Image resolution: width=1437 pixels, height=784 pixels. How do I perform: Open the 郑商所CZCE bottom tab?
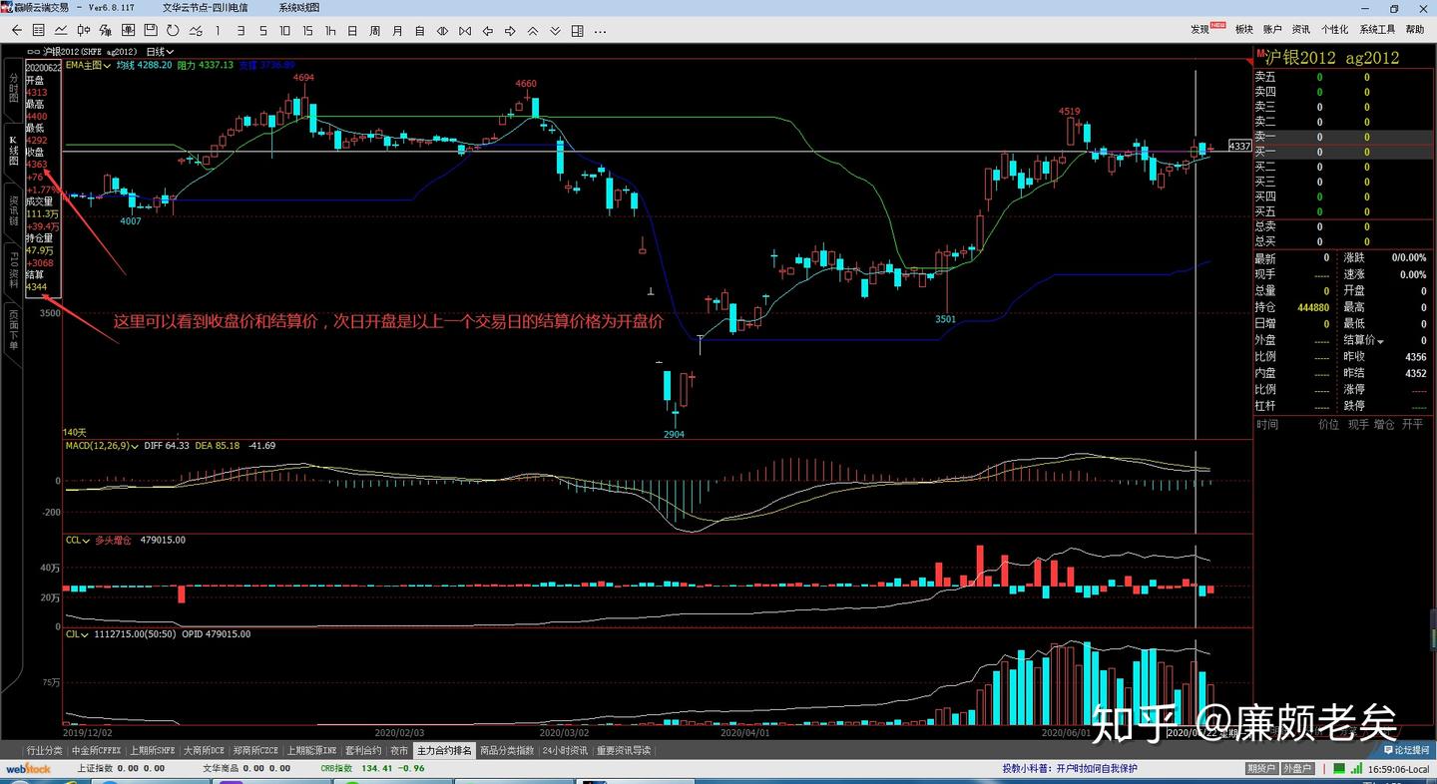point(257,750)
